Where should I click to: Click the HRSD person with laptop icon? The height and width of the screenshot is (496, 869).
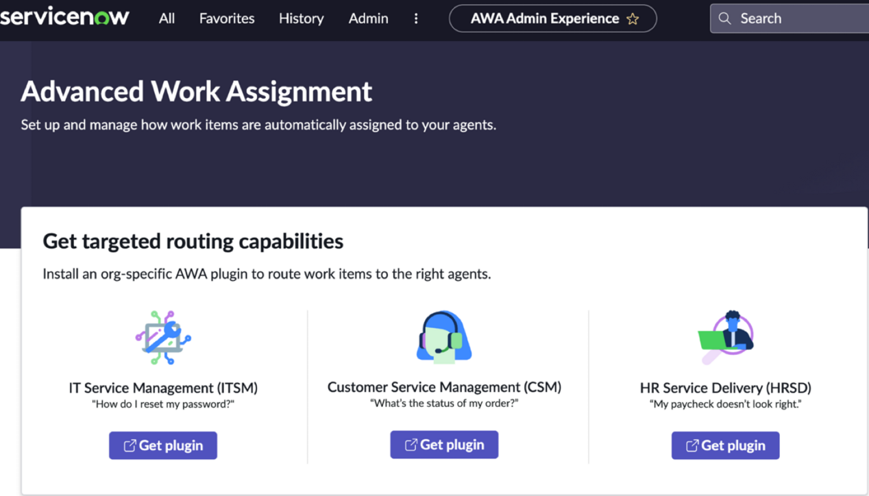point(725,338)
